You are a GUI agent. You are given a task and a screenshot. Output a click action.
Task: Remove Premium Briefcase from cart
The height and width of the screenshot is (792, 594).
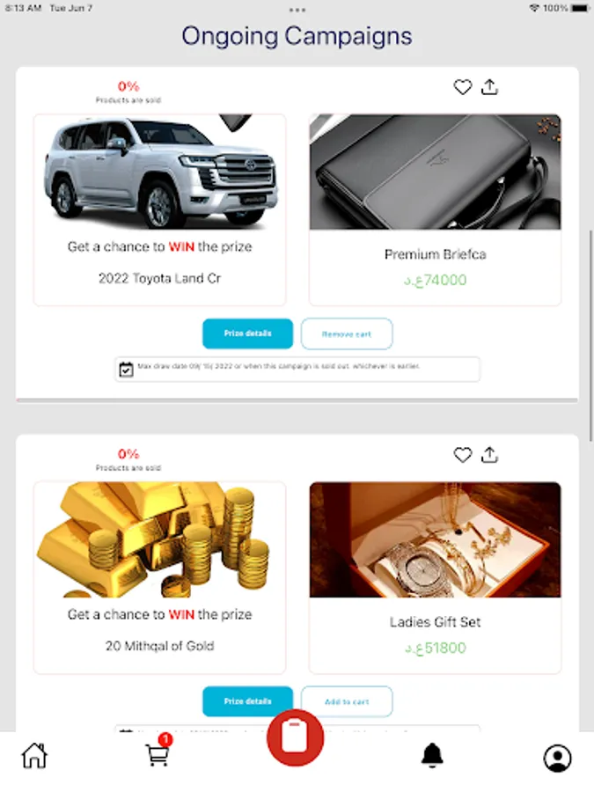point(347,334)
